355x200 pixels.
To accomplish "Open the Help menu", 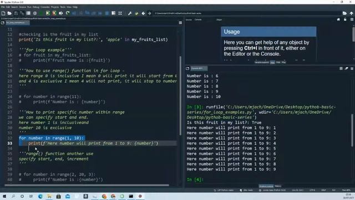I will (x=75, y=7).
